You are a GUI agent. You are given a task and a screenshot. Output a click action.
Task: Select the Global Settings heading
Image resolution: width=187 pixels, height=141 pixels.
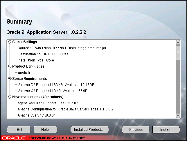coord(25,42)
